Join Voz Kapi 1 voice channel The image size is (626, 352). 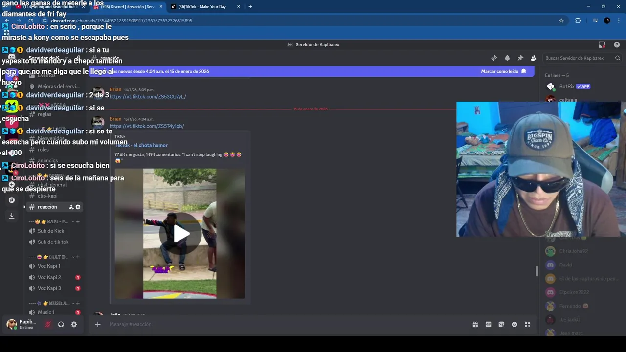(x=54, y=266)
